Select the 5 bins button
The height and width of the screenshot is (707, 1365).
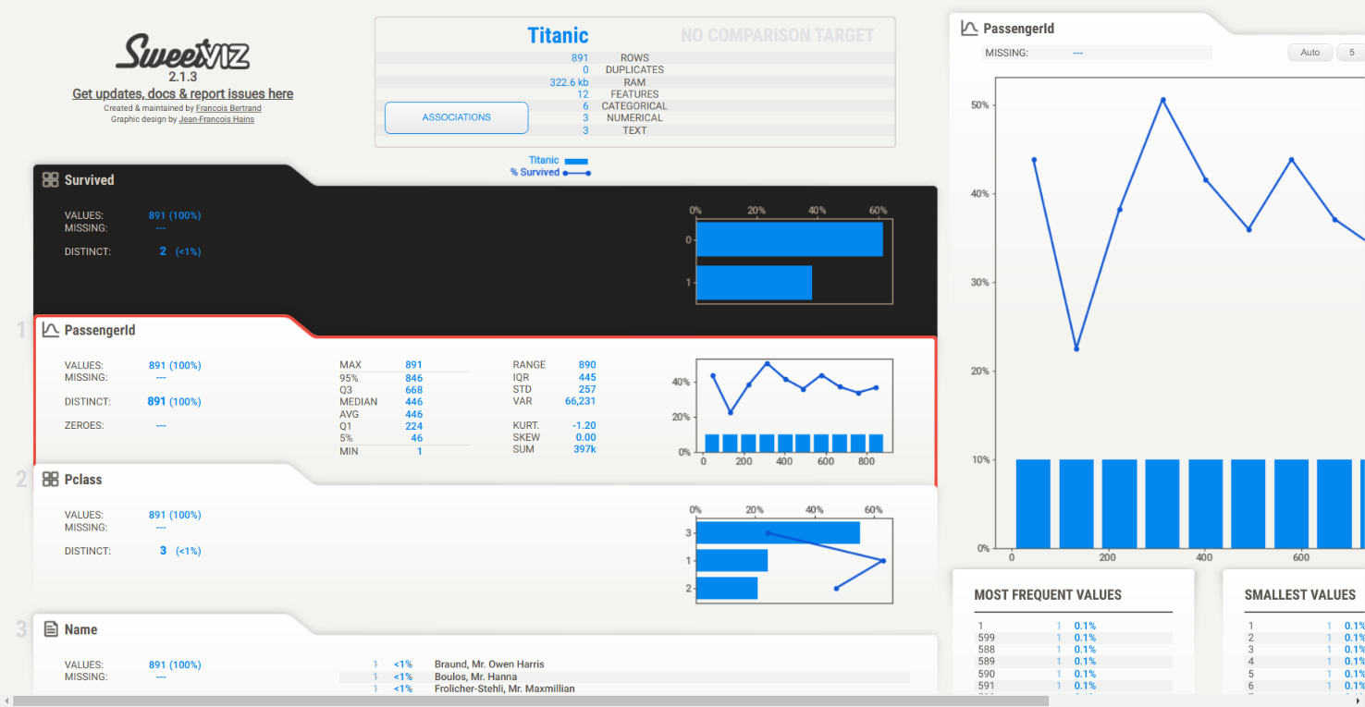click(1351, 53)
